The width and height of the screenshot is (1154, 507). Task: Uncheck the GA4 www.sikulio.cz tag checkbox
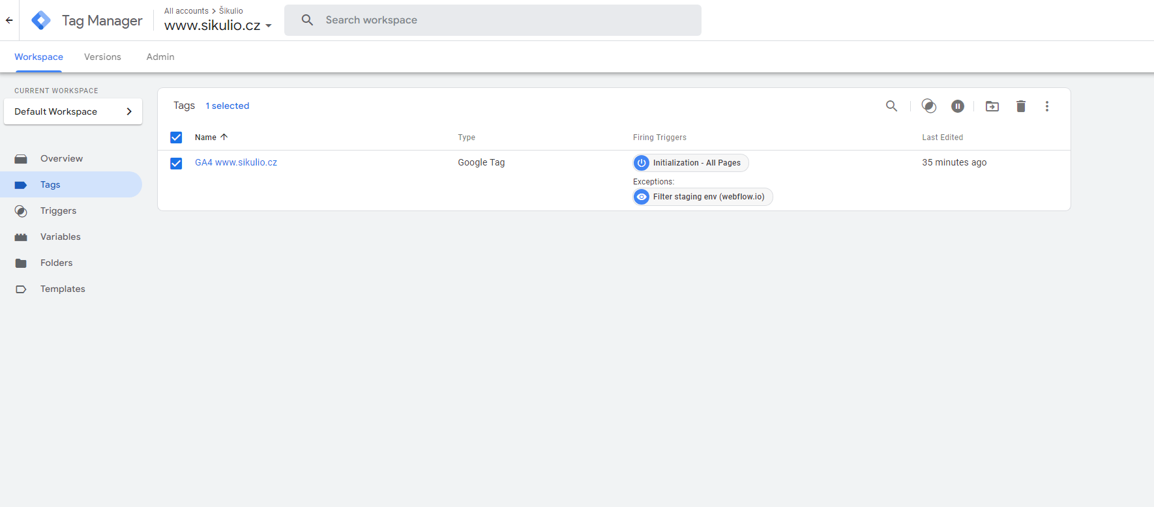coord(176,163)
